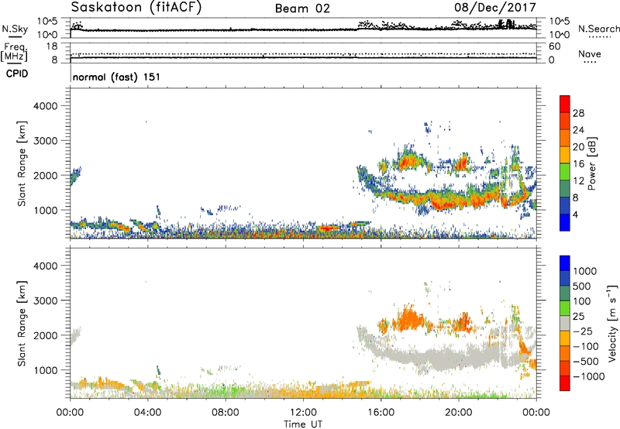Click the red high-power echo near 13:00 UT
Screen dimensions: 620x429
click(x=329, y=228)
